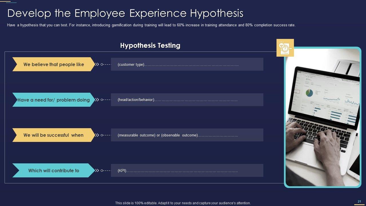Click the '(KPI)' fill-in field
Screen dimensions: 366x206
(187, 171)
